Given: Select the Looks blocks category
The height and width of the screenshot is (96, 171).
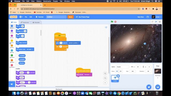Looking at the screenshot, I should [x=12, y=31].
